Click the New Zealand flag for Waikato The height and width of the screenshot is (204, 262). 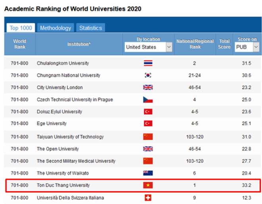pos(148,173)
